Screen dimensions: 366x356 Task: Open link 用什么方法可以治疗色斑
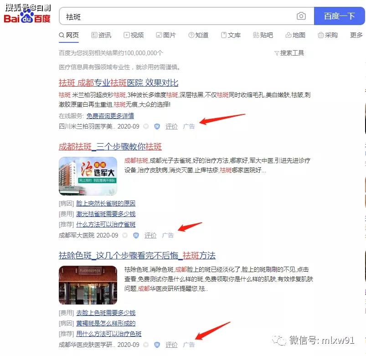(109, 334)
